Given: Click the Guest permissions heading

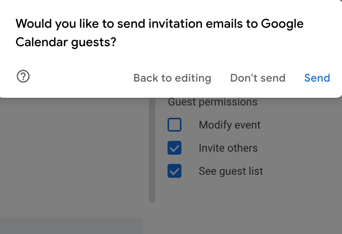Looking at the screenshot, I should [212, 102].
